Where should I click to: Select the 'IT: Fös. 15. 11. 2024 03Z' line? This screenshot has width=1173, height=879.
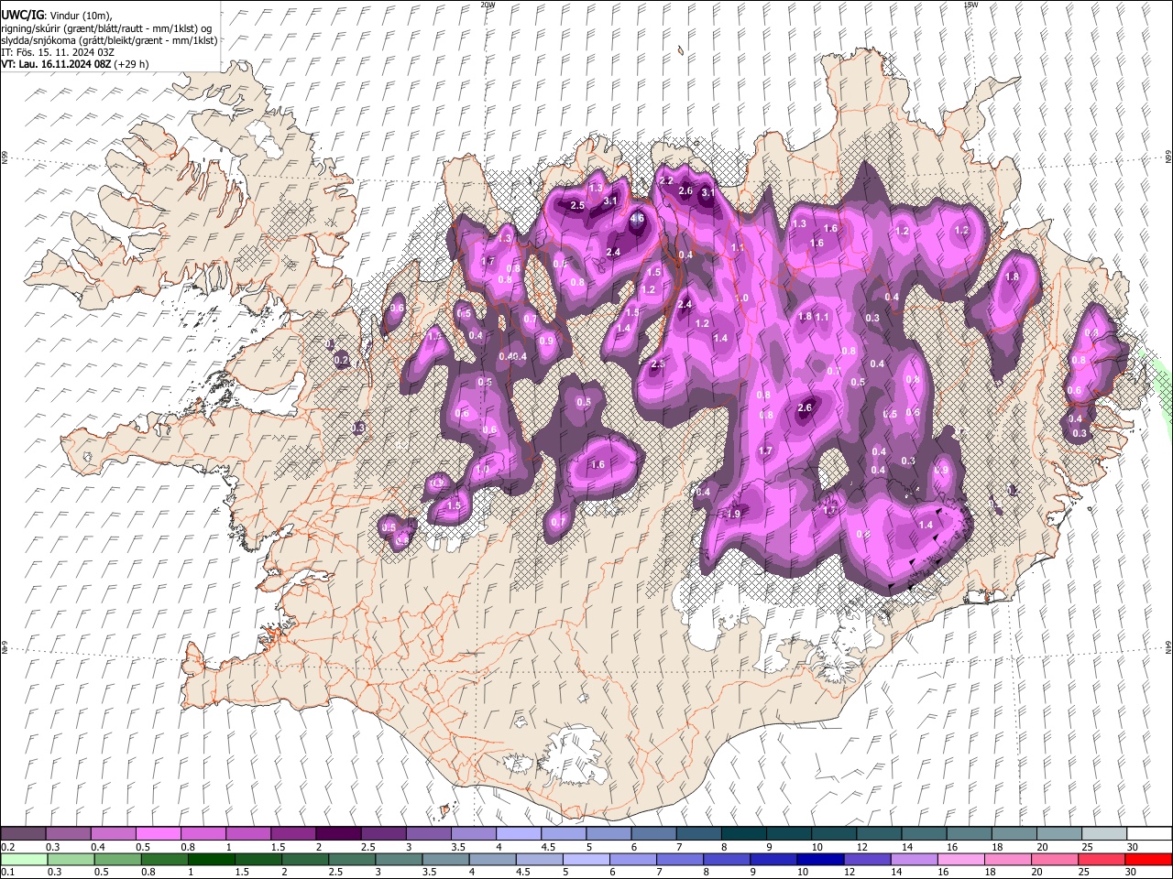(57, 52)
